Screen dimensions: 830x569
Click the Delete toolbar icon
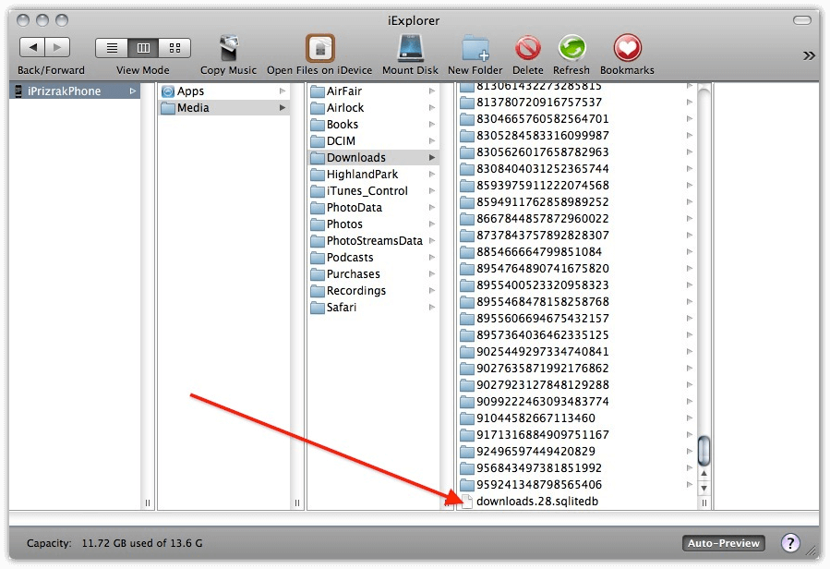pyautogui.click(x=528, y=49)
